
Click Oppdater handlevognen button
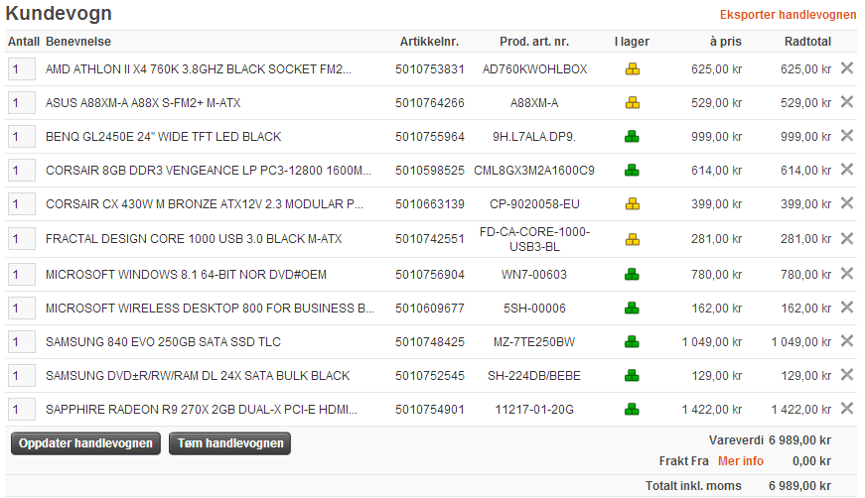[85, 443]
